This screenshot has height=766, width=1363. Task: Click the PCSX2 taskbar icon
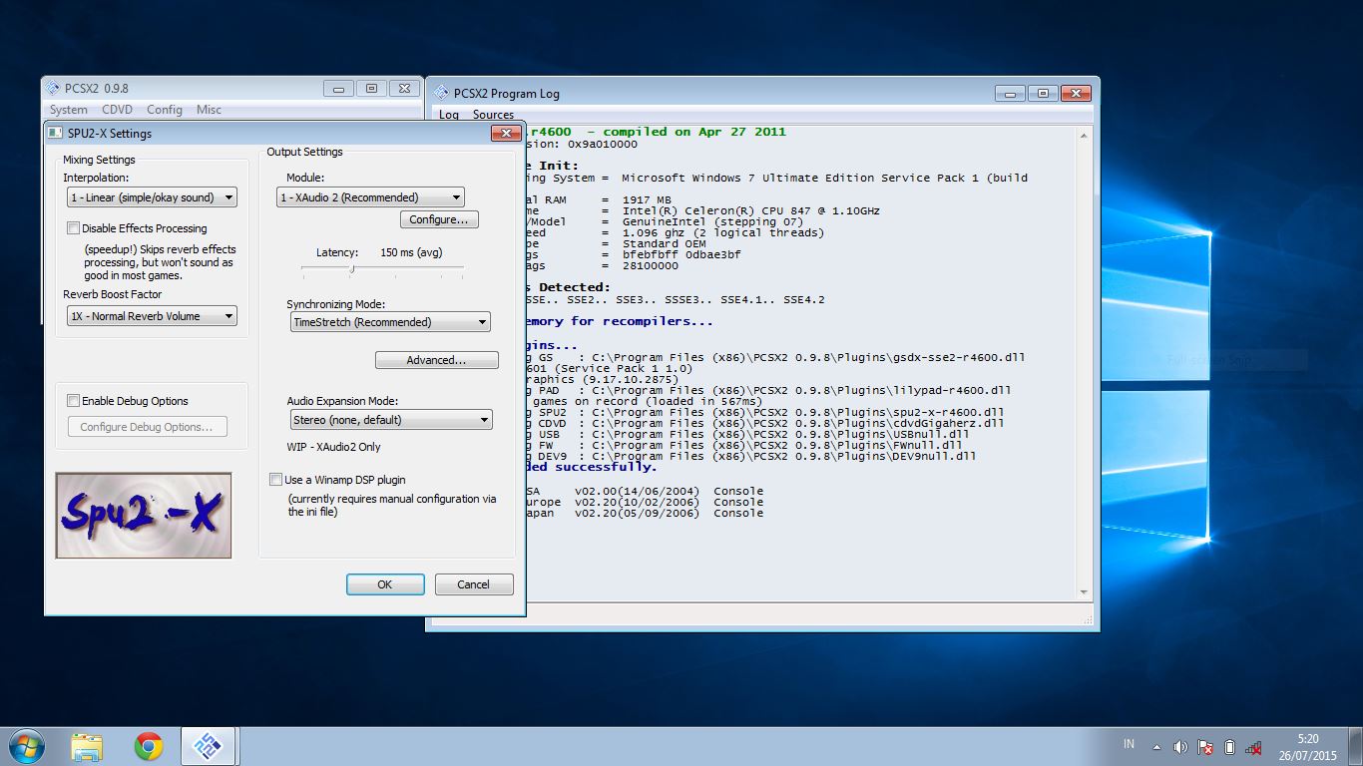209,746
